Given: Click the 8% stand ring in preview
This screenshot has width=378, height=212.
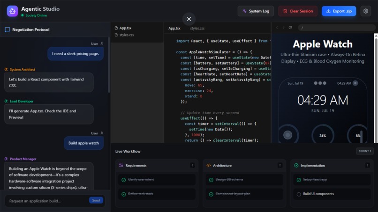Looking at the screenshot, I should tap(358, 135).
